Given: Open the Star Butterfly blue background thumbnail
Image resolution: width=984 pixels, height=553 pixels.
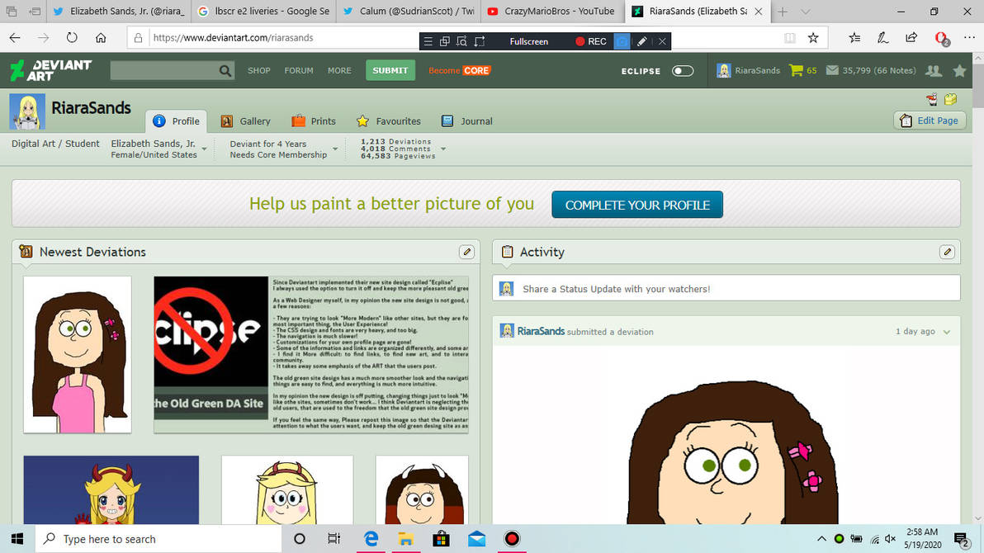Looking at the screenshot, I should coord(111,489).
